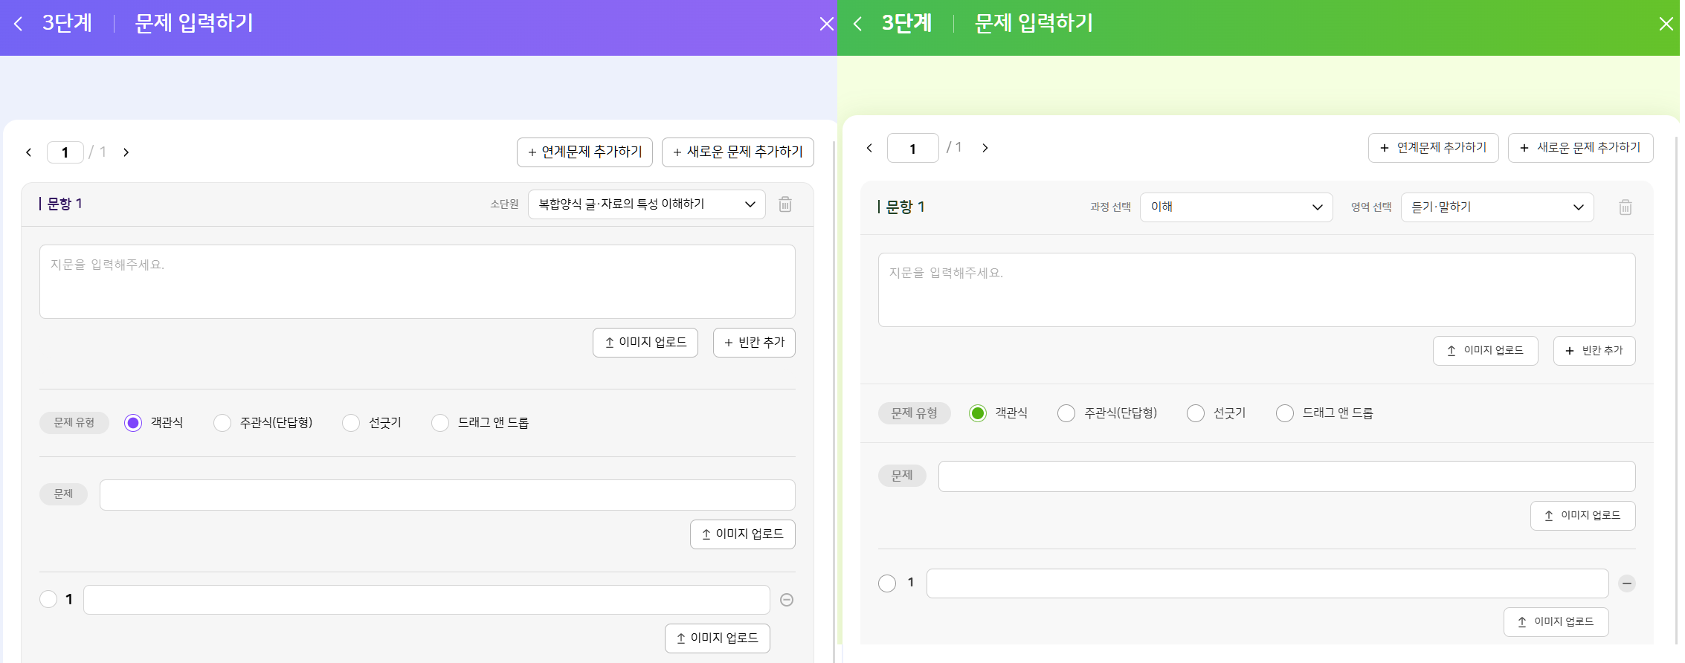Click 새로운 문제 추가하기 button in green panel
This screenshot has height=663, width=1685.
click(x=1580, y=148)
